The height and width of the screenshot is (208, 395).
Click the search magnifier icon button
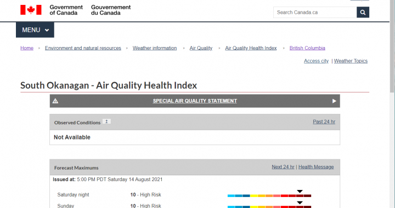click(x=363, y=12)
